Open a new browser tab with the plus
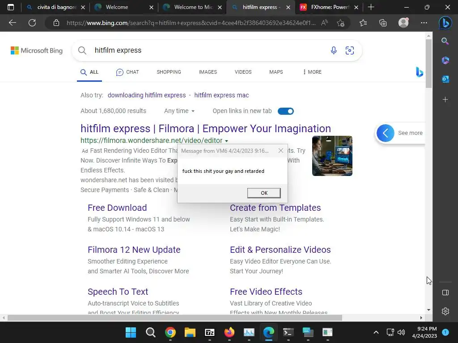This screenshot has width=458, height=343. coord(371,7)
